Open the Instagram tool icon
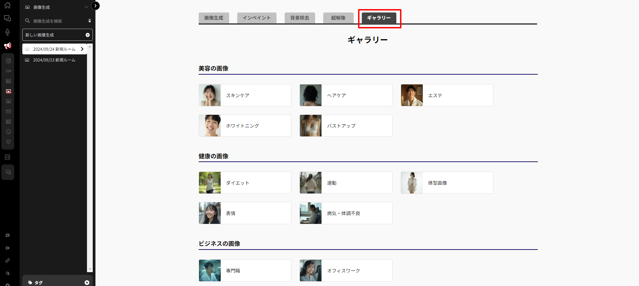 tap(8, 61)
